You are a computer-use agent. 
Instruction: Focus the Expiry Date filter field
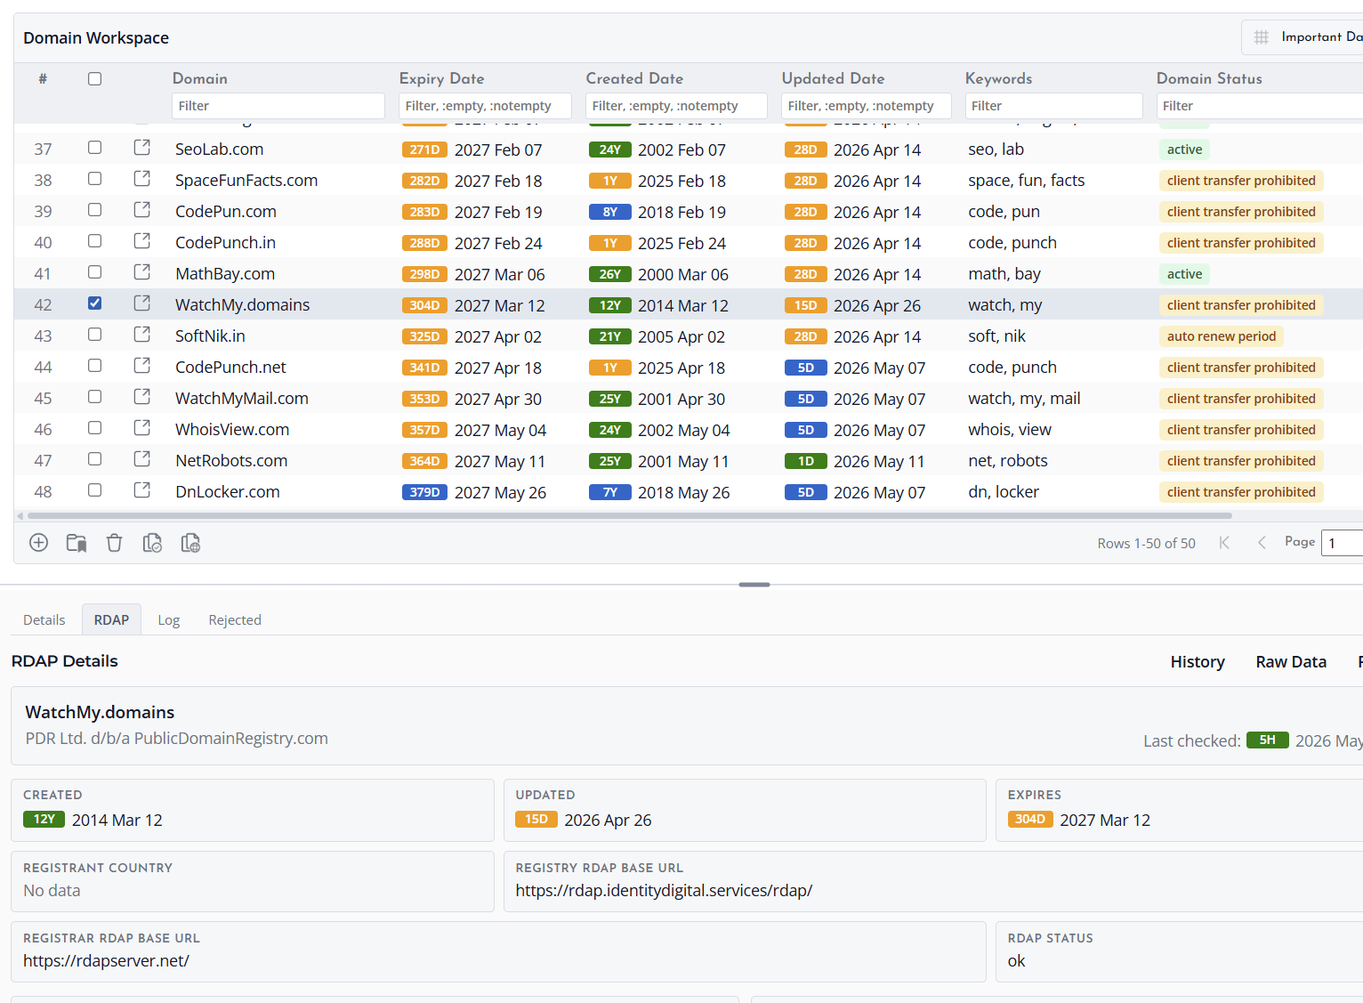pyautogui.click(x=485, y=106)
